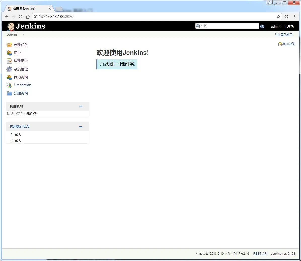The height and width of the screenshot is (261, 301).
Task: Click the admin user link
Action: [276, 26]
